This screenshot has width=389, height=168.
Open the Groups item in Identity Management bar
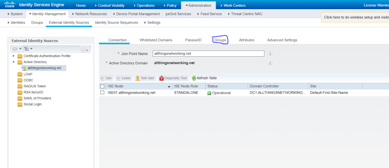click(37, 22)
